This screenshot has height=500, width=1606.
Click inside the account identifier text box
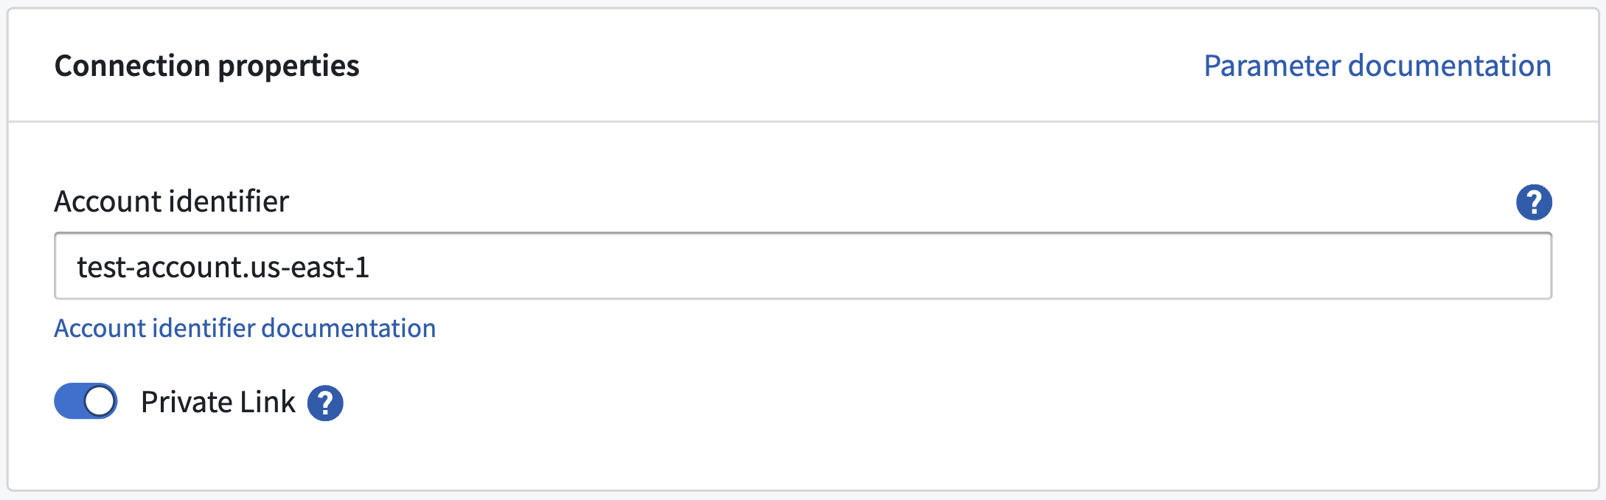point(803,266)
